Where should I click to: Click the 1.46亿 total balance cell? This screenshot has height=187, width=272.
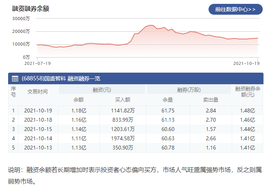[x=248, y=120]
